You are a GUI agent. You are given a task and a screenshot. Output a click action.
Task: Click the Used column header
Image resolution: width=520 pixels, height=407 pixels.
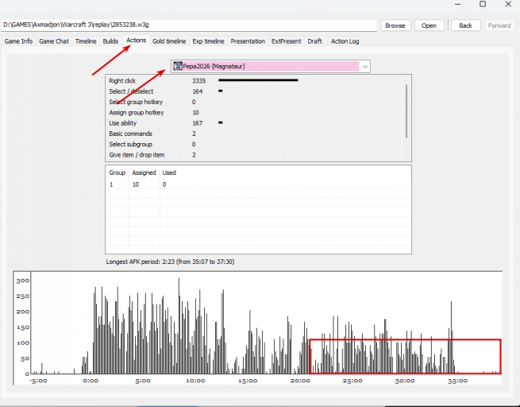coord(169,172)
